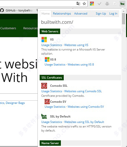The width and height of the screenshot is (127, 147).
Task: Click the Web Servers section header
Action: click(50, 31)
